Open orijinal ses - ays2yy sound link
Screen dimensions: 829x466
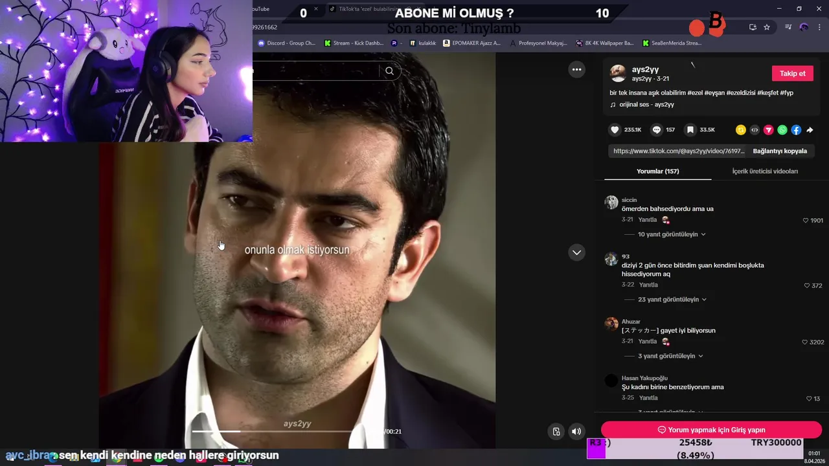click(x=646, y=105)
